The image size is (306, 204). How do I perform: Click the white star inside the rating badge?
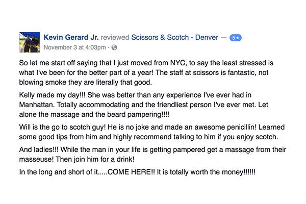point(238,38)
